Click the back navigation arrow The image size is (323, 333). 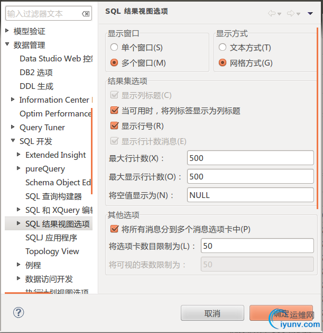pos(272,13)
